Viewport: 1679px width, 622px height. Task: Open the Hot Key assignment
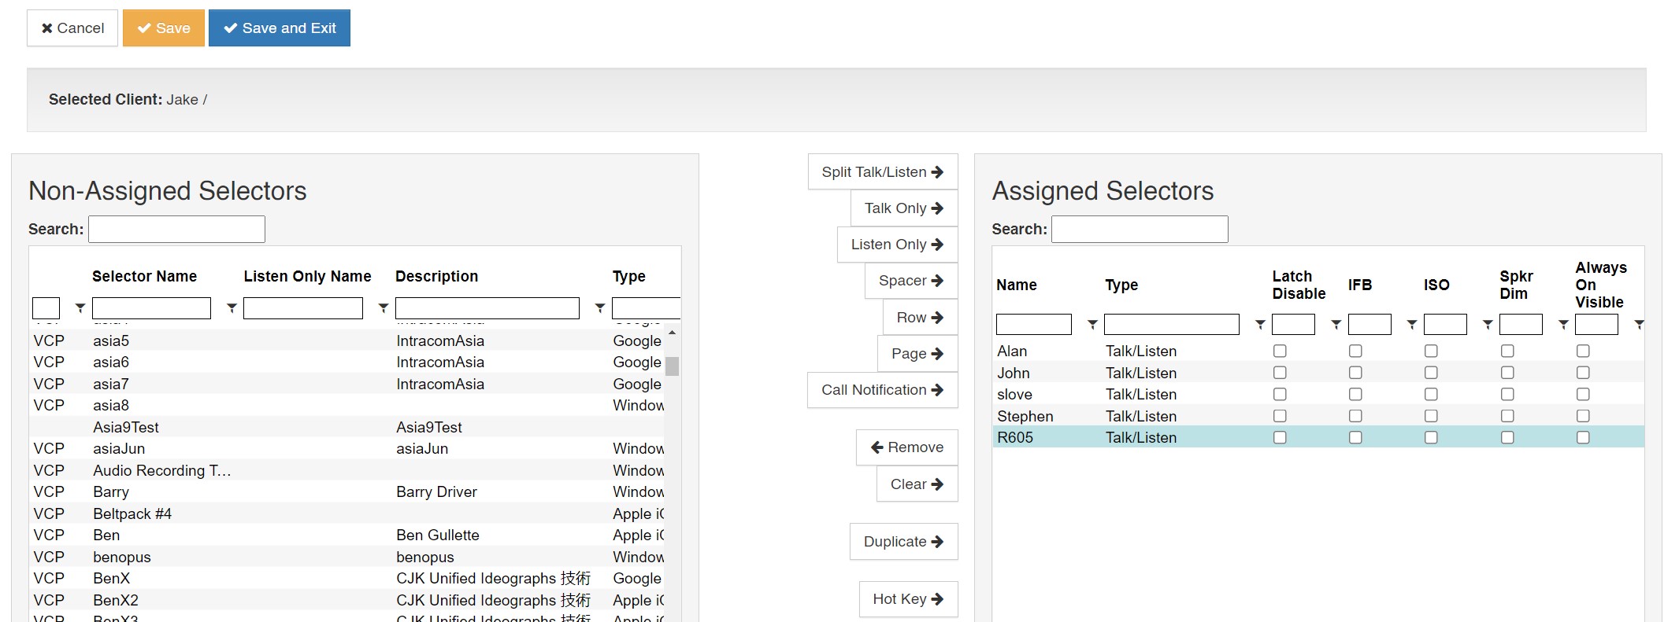pos(909,599)
